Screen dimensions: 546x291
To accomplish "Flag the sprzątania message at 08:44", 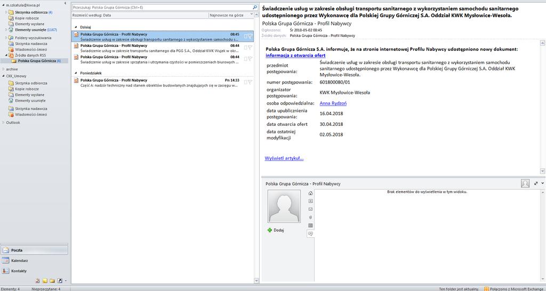I will coord(251,59).
